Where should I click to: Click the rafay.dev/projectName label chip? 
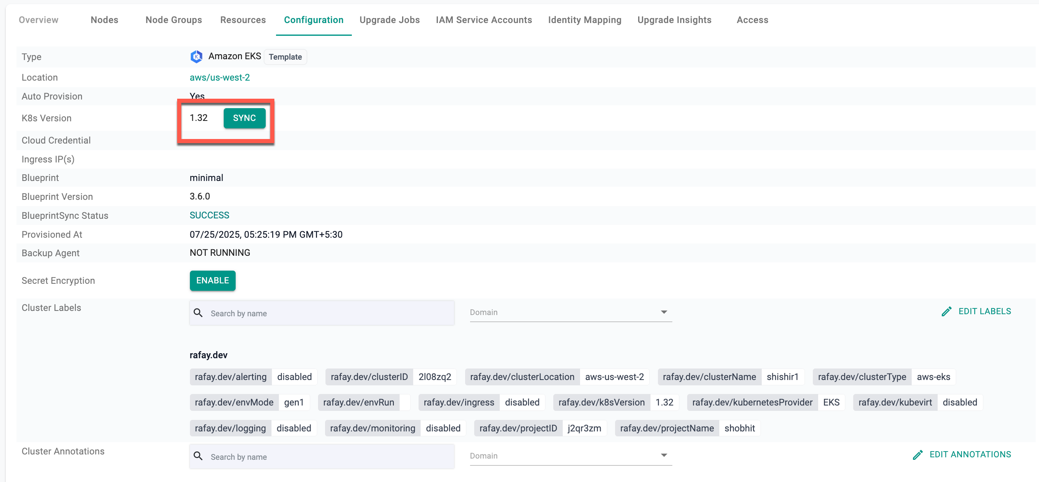(x=688, y=428)
